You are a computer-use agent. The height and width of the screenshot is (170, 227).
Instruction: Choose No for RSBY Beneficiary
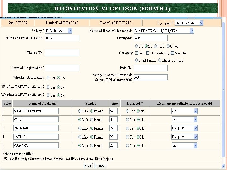[x=59, y=87]
